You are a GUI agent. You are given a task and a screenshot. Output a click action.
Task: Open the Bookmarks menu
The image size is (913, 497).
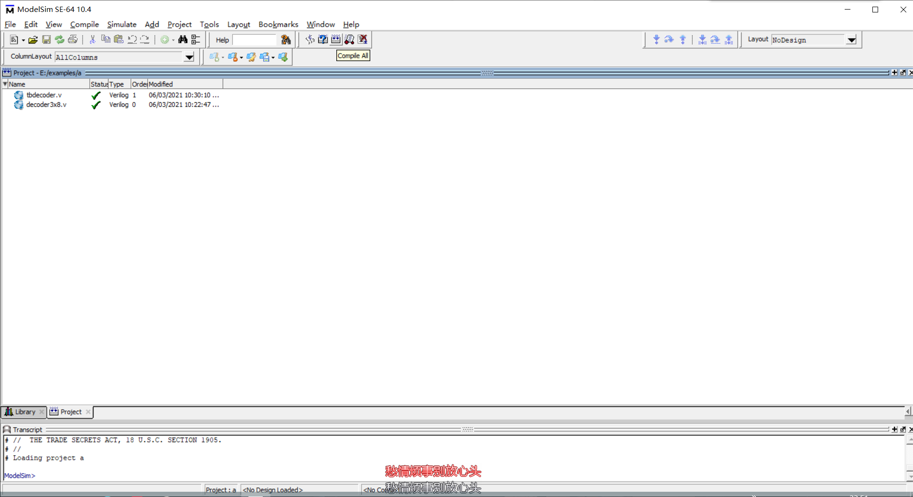[x=278, y=24]
